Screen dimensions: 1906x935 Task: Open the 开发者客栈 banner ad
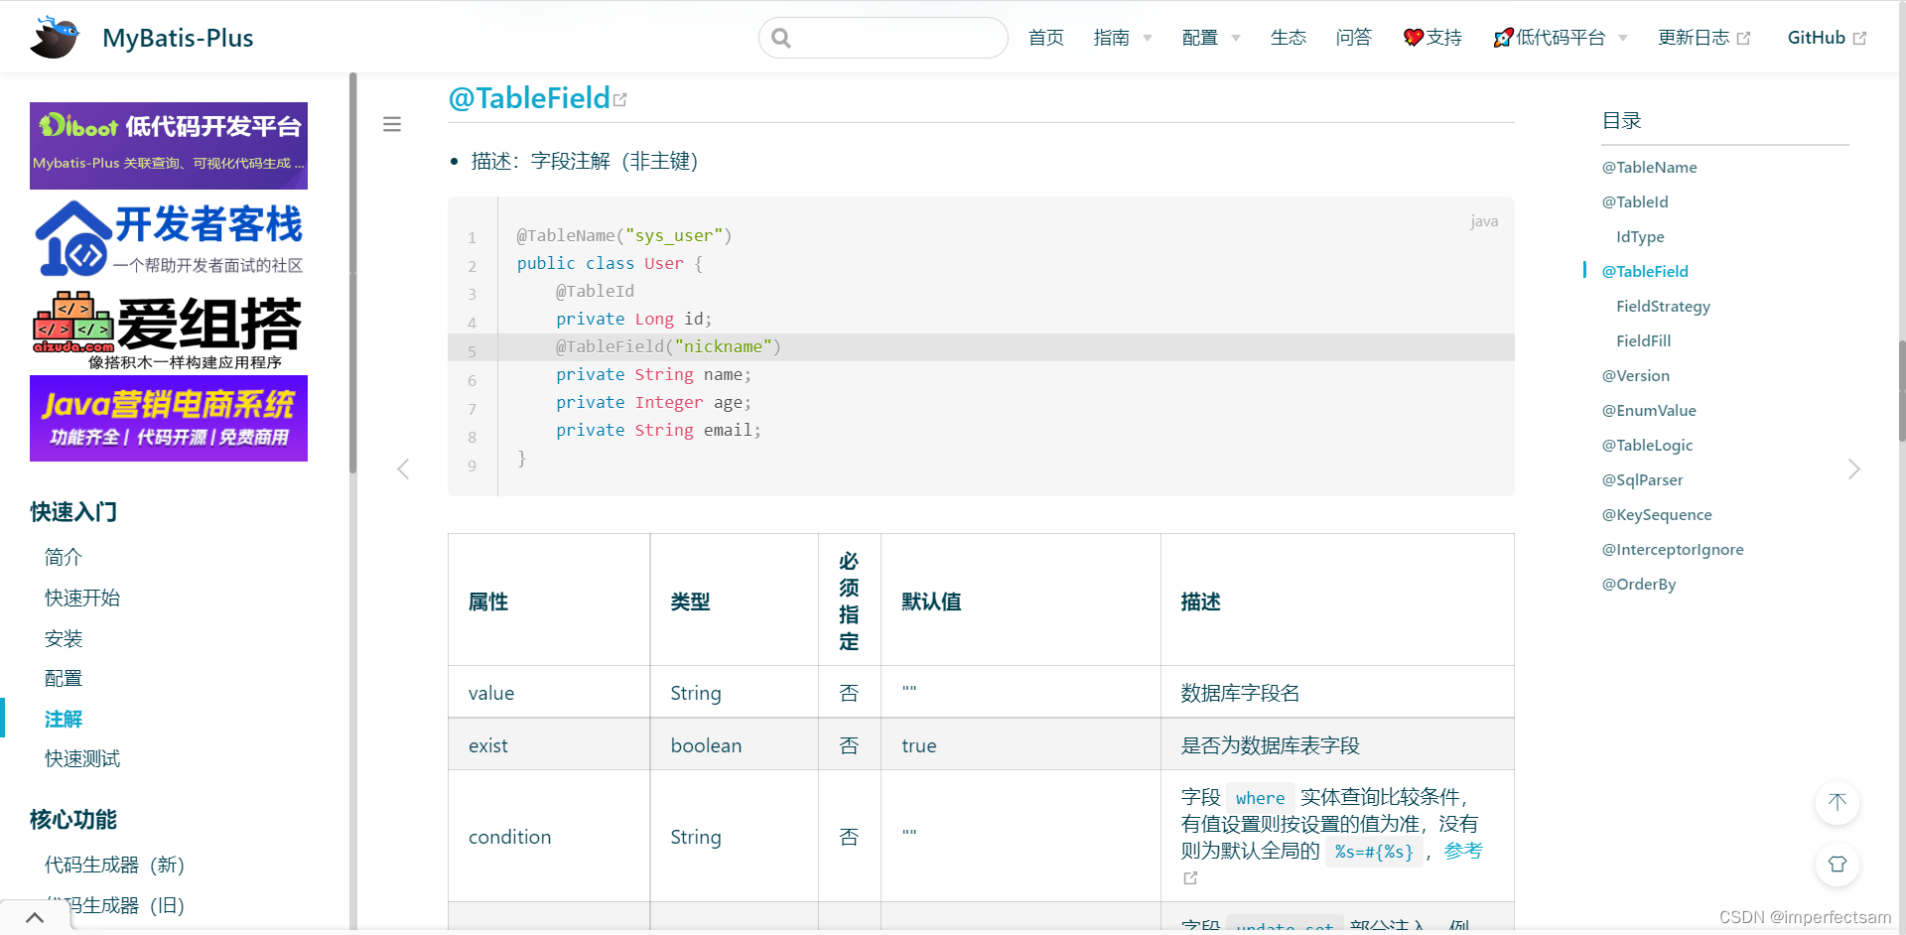169,238
